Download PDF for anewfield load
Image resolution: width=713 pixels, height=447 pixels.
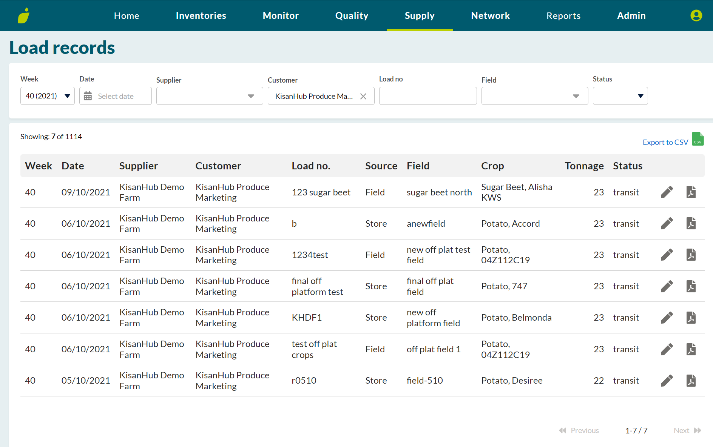pos(691,223)
